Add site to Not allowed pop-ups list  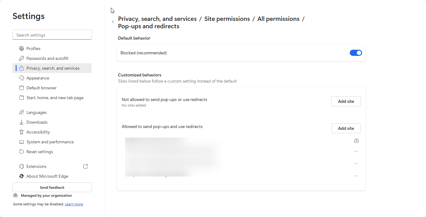(346, 101)
